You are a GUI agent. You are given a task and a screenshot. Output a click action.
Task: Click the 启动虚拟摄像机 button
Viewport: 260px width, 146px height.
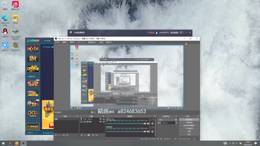click(x=189, y=126)
